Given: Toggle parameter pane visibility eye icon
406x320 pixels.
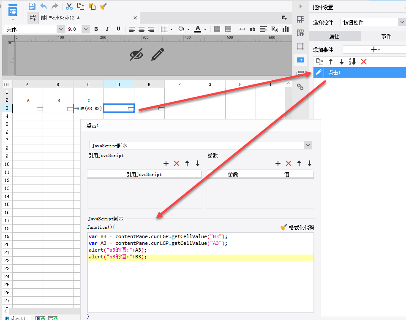Looking at the screenshot, I should pyautogui.click(x=136, y=54).
